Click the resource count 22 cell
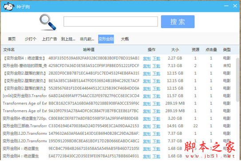The image size is (241, 161). 195,126
